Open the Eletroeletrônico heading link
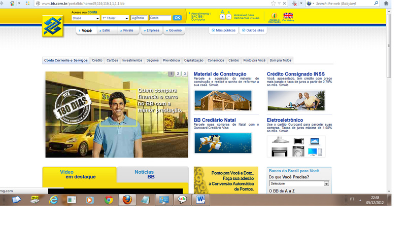 tap(285, 120)
